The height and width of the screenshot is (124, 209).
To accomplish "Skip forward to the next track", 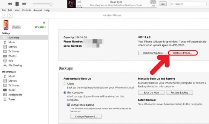I will [24, 4].
